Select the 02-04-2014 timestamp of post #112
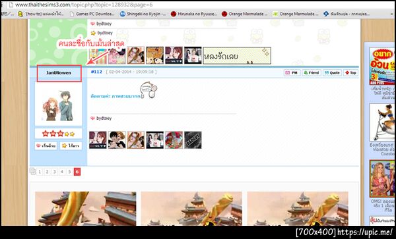The height and width of the screenshot is (239, 396). tap(131, 72)
